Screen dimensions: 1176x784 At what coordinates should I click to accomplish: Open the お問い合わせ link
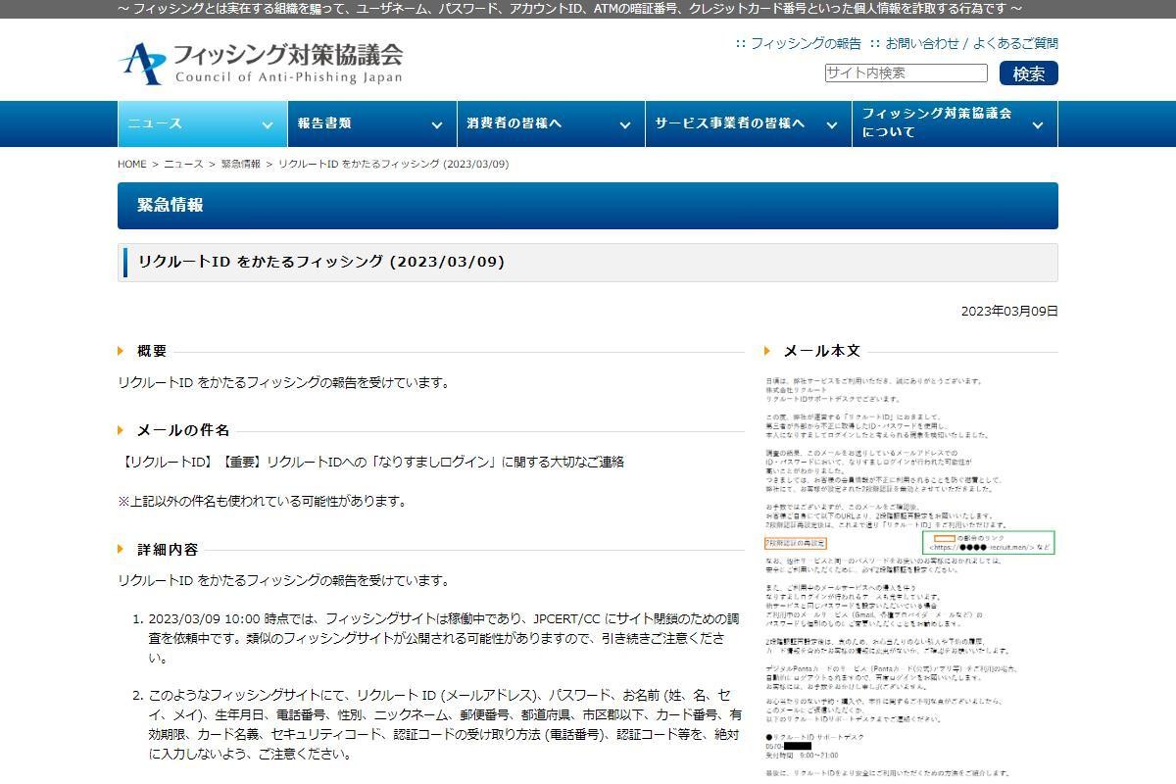[922, 43]
